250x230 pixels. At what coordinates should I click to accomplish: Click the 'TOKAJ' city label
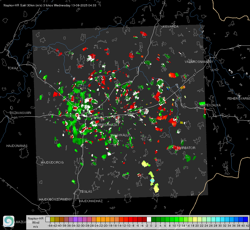(13, 68)
